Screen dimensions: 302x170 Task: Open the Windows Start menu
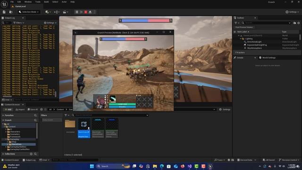pos(92,166)
